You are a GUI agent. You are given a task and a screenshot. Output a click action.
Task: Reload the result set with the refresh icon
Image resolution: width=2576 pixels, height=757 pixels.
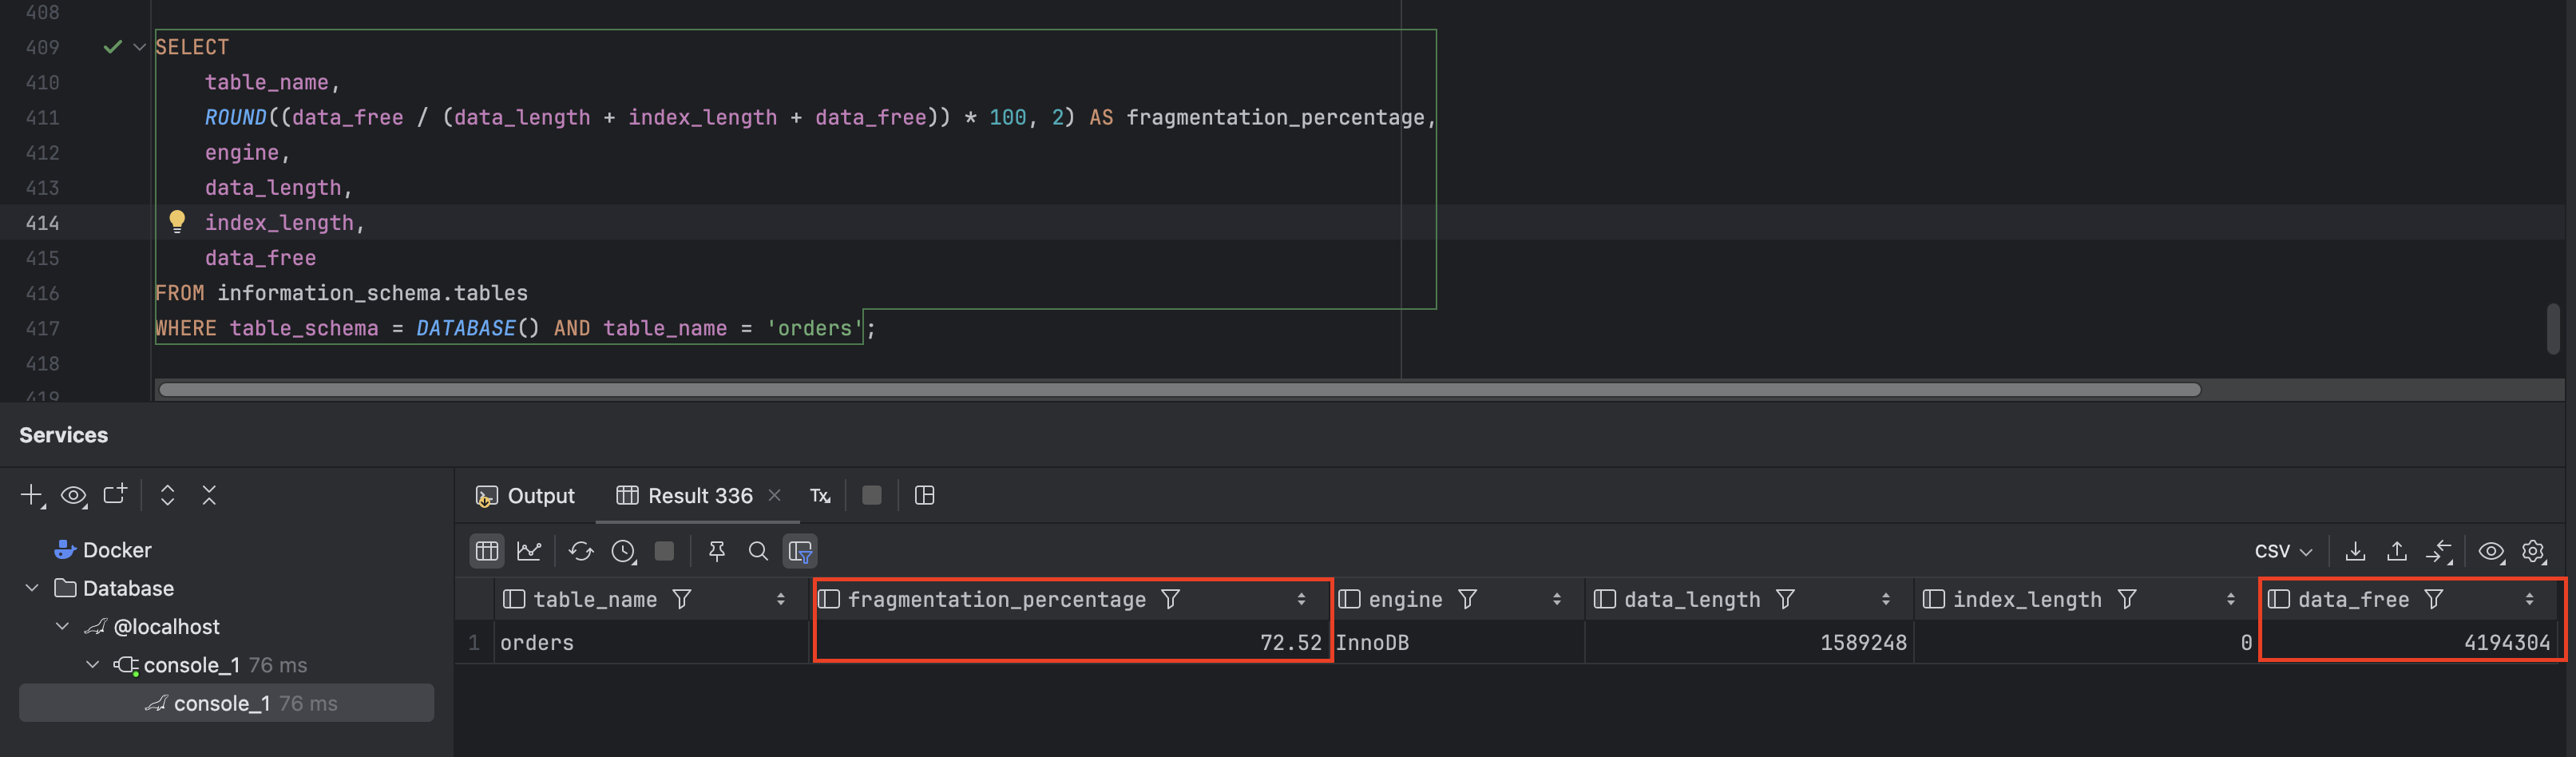pyautogui.click(x=581, y=551)
